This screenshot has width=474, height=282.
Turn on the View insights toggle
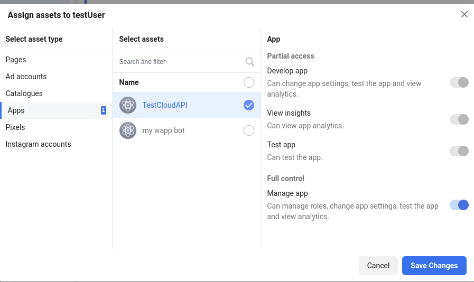coord(459,119)
